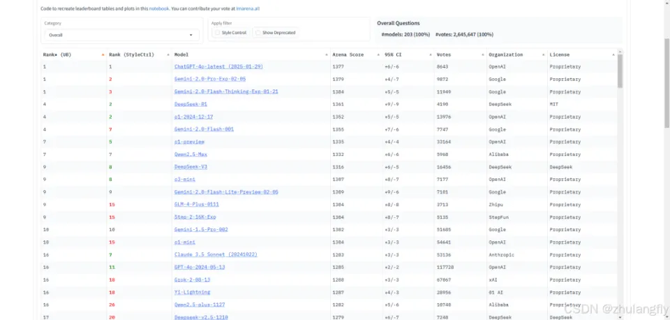Image resolution: width=670 pixels, height=320 pixels.
Task: Open the Category dropdown showing Overall
Action: [121, 35]
